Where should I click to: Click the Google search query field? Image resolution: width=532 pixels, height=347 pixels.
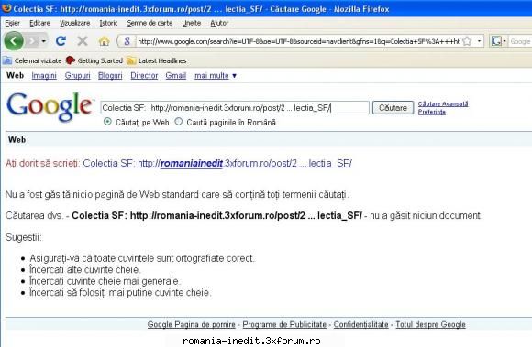pyautogui.click(x=235, y=108)
